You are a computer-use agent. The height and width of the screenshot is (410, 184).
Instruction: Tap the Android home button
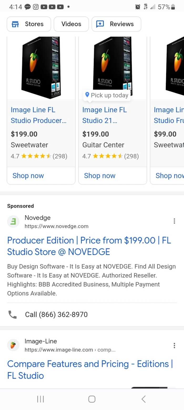pos(91,399)
